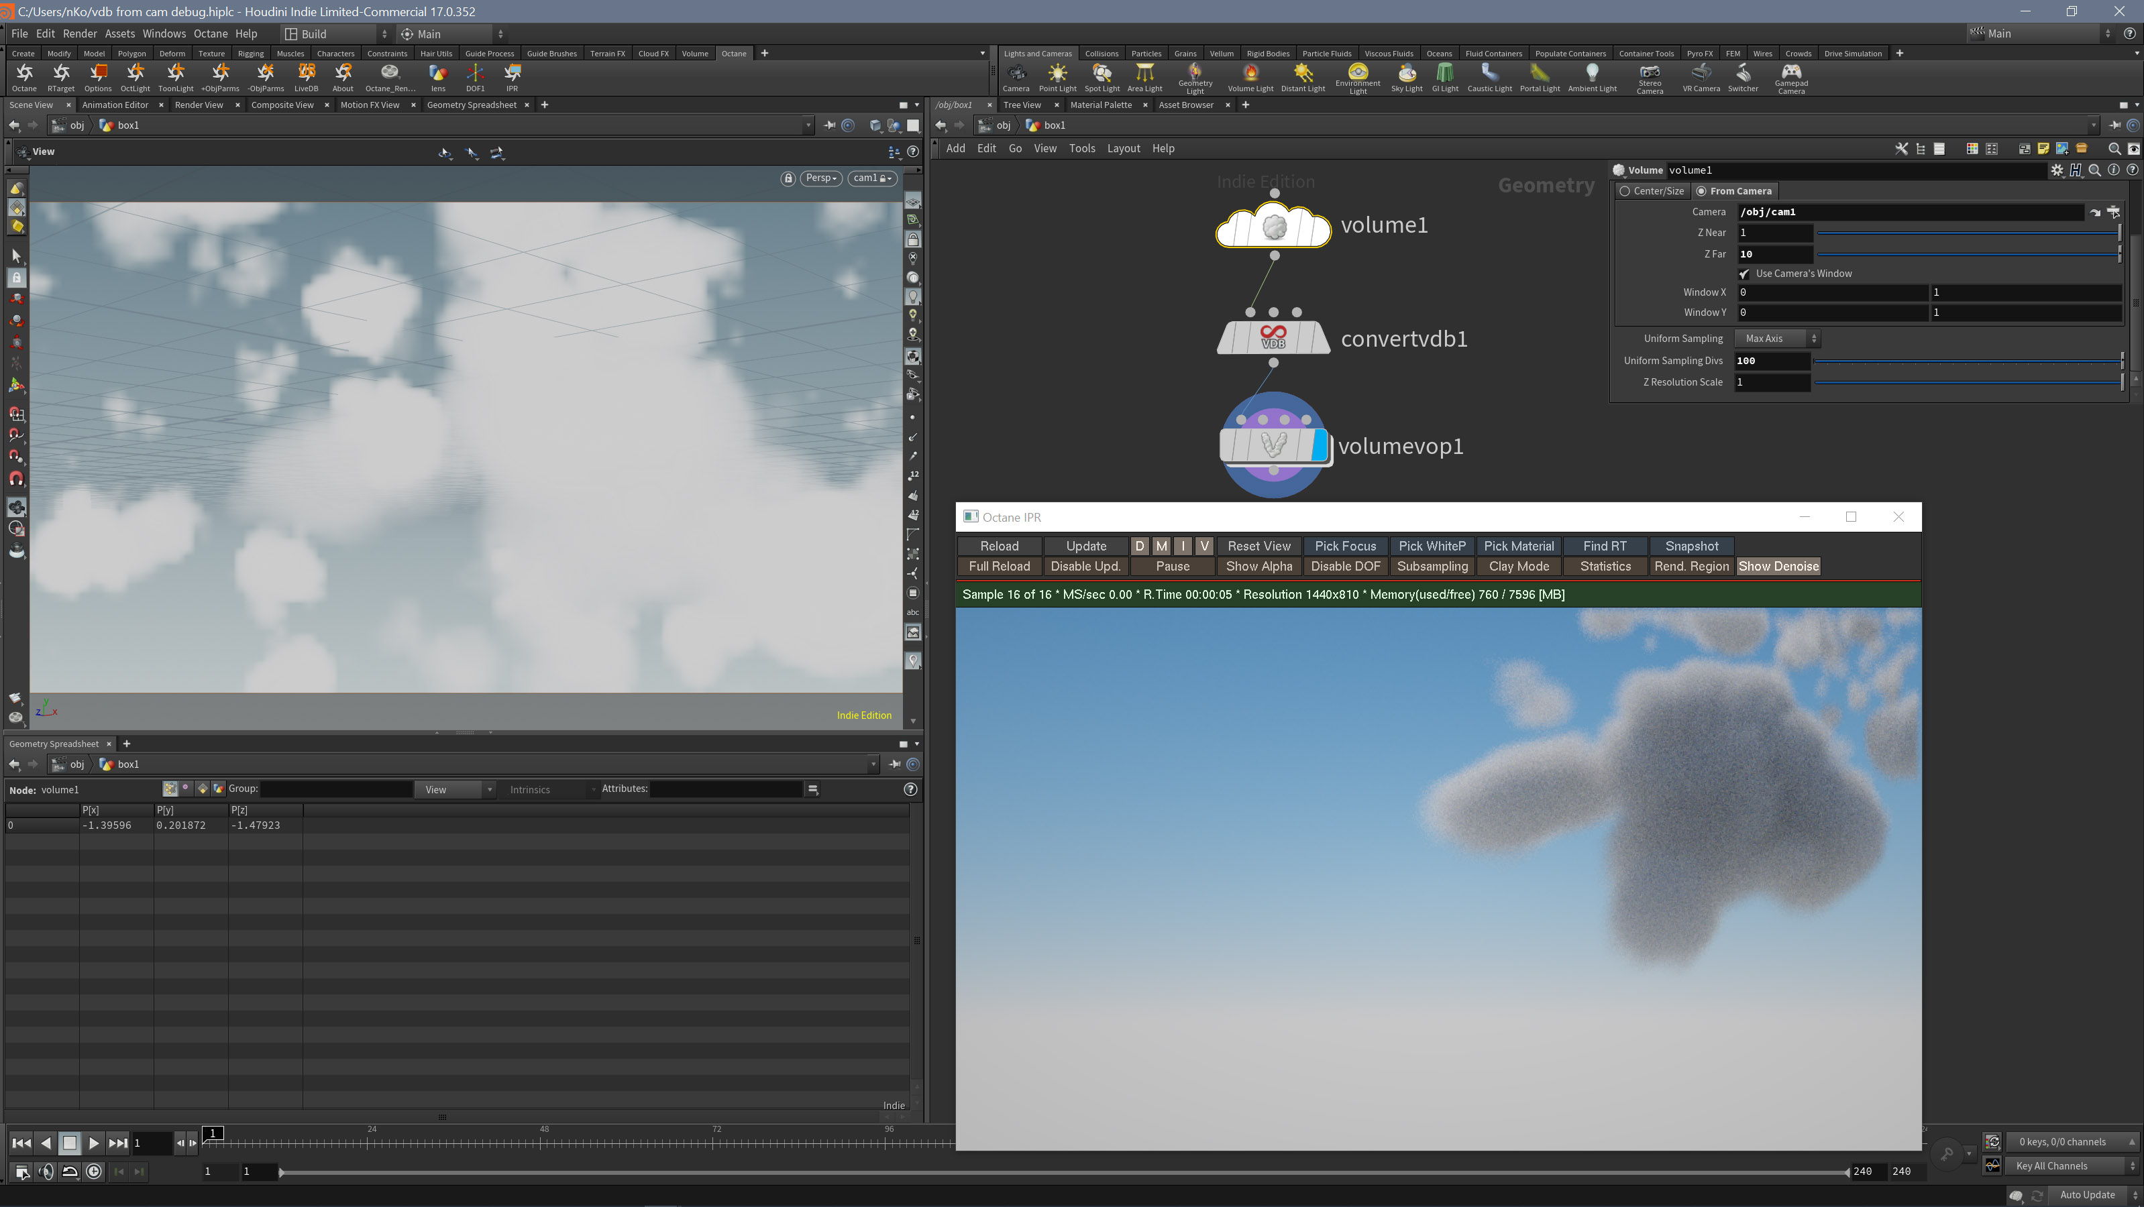Click the Show Denoise button
The width and height of the screenshot is (2144, 1207).
coord(1778,567)
